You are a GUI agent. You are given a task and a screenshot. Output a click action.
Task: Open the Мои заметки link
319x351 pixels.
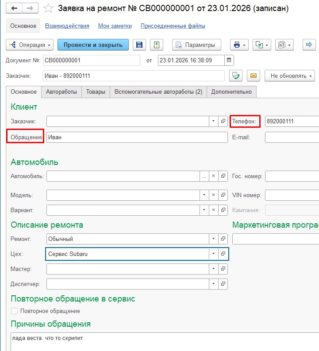point(115,26)
